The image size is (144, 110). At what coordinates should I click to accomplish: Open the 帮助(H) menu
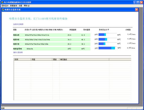pos(27,6)
